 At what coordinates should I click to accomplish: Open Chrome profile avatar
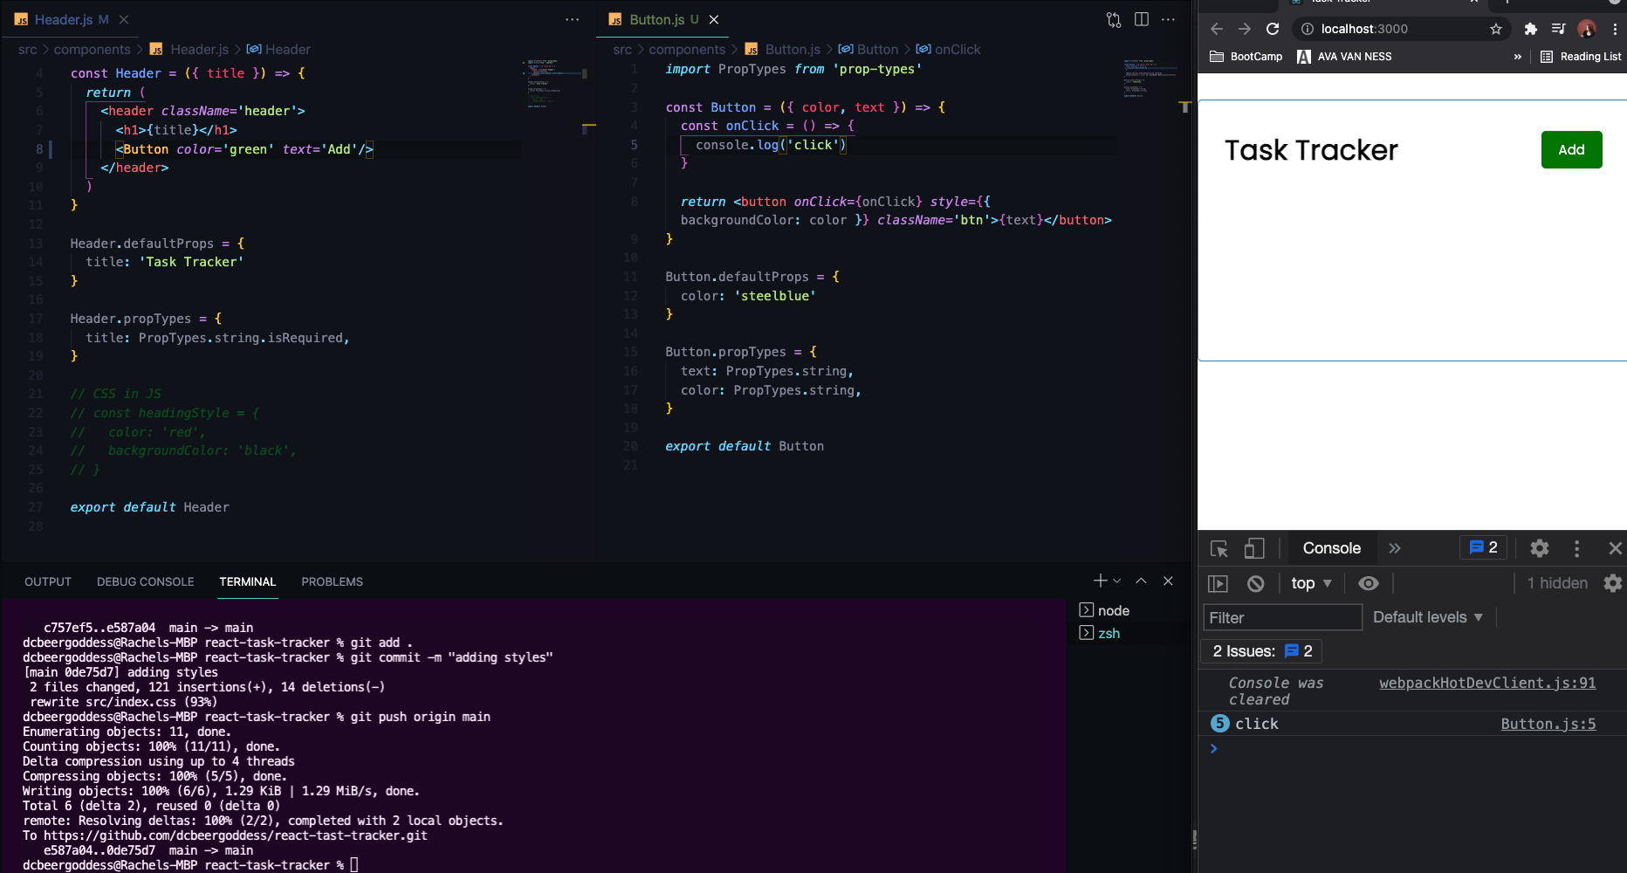click(1587, 29)
